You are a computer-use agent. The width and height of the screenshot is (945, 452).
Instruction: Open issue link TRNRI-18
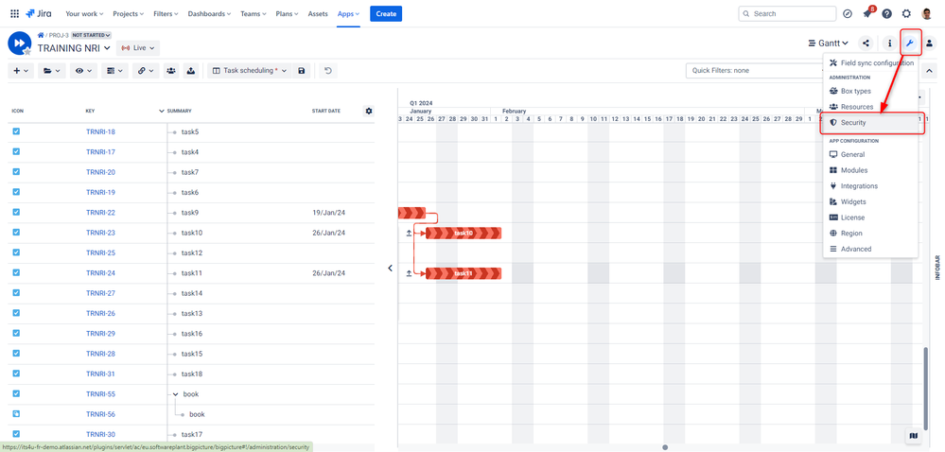tap(100, 131)
